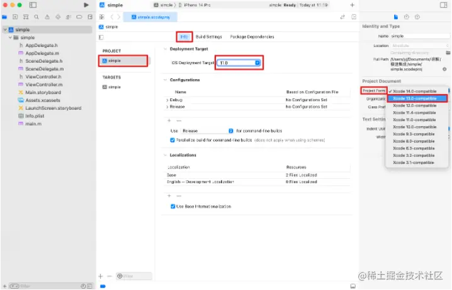The width and height of the screenshot is (452, 290).
Task: Toggle the navigator sidebar panel icon
Action: (33, 5)
